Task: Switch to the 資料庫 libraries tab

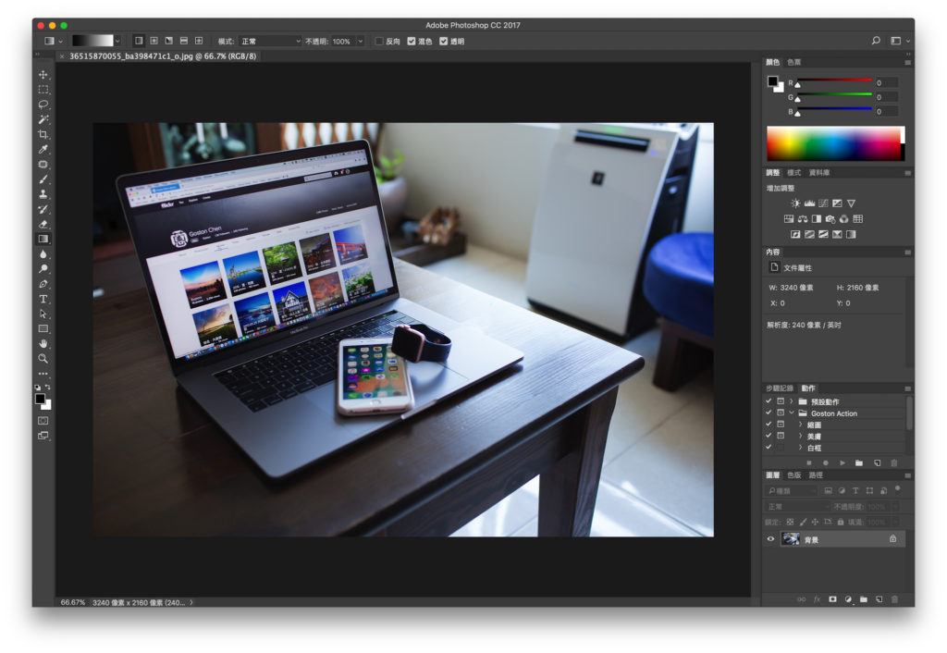Action: 819,173
